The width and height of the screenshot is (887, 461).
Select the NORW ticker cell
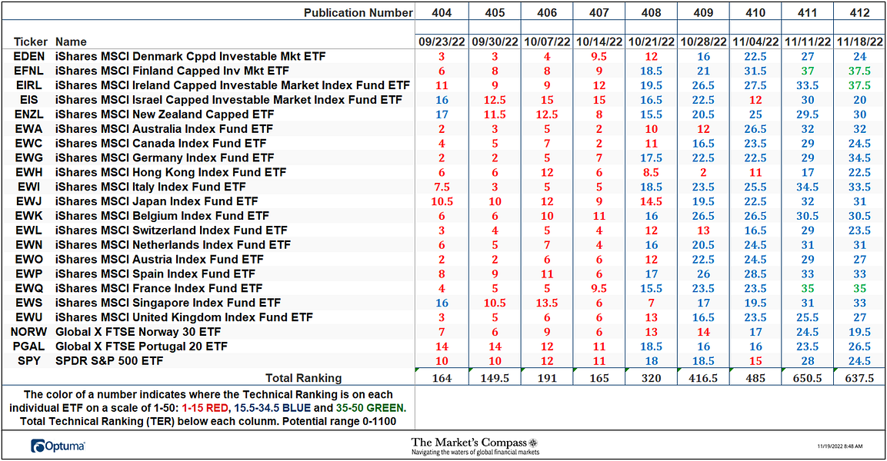pyautogui.click(x=29, y=332)
